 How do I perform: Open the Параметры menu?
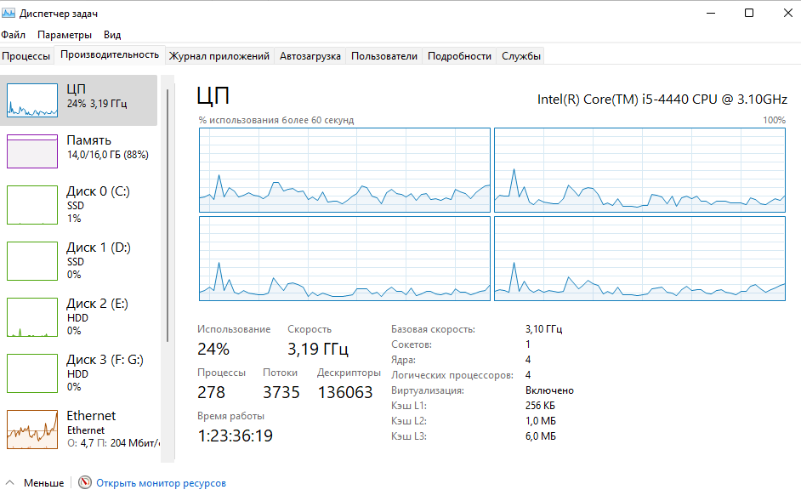click(x=65, y=35)
